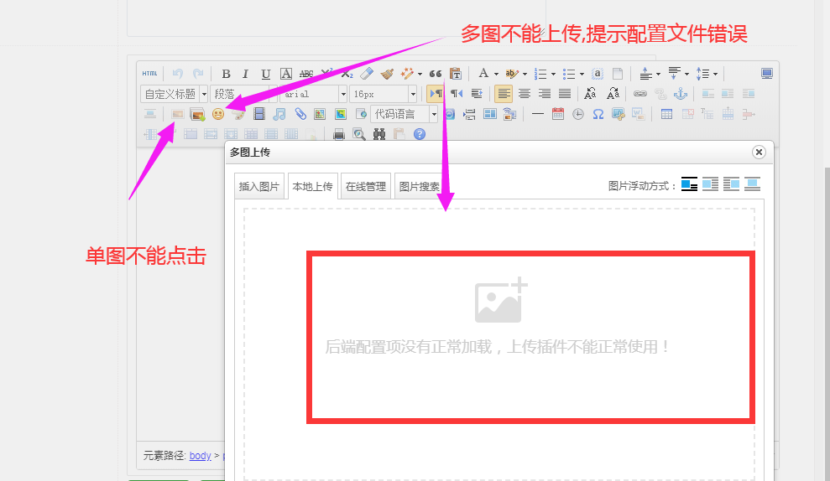Switch to the 插入图片 tab
Screen dimensions: 830x481
259,187
